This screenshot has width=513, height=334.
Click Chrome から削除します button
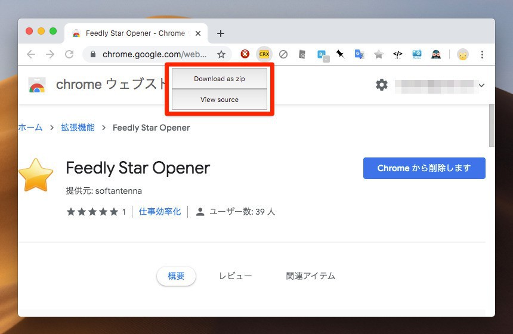pos(424,168)
